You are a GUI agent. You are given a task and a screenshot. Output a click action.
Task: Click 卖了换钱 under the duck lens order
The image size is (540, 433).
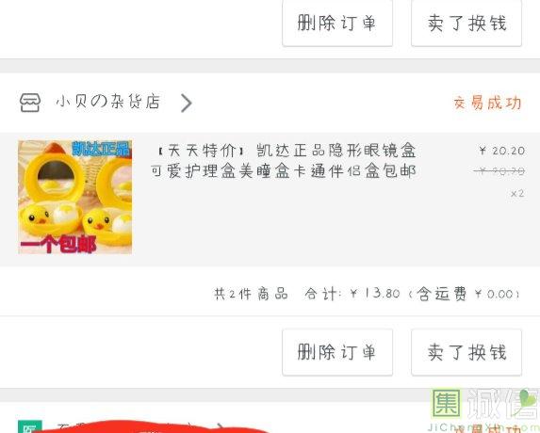coord(466,352)
